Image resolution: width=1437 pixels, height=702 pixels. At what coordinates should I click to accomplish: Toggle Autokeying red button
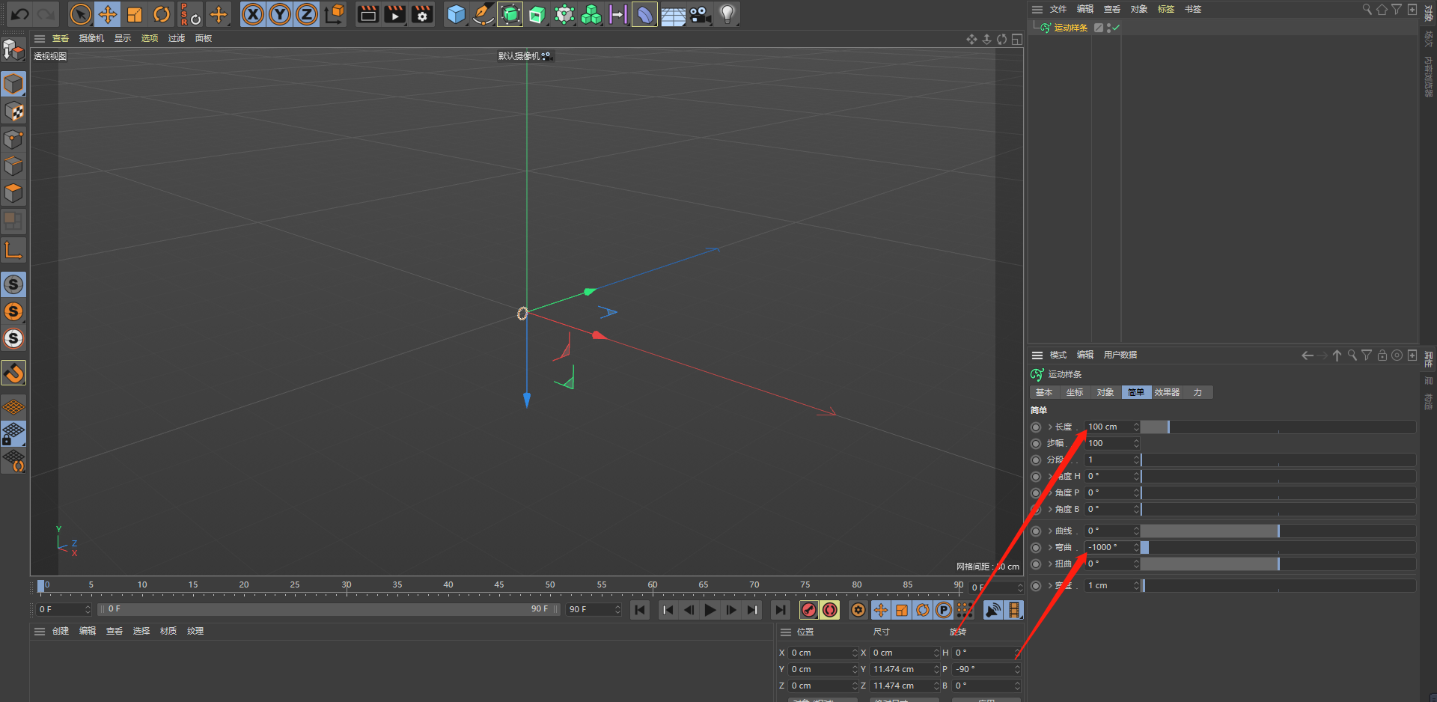click(830, 610)
